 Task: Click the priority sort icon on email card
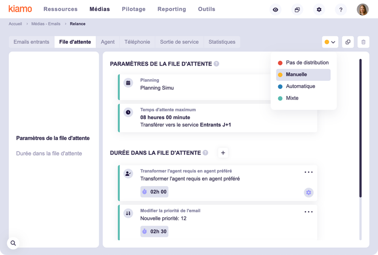click(128, 213)
